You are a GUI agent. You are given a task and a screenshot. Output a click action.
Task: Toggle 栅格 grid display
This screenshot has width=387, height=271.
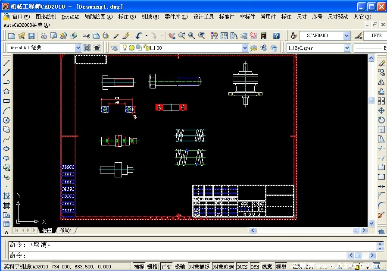tap(152, 267)
